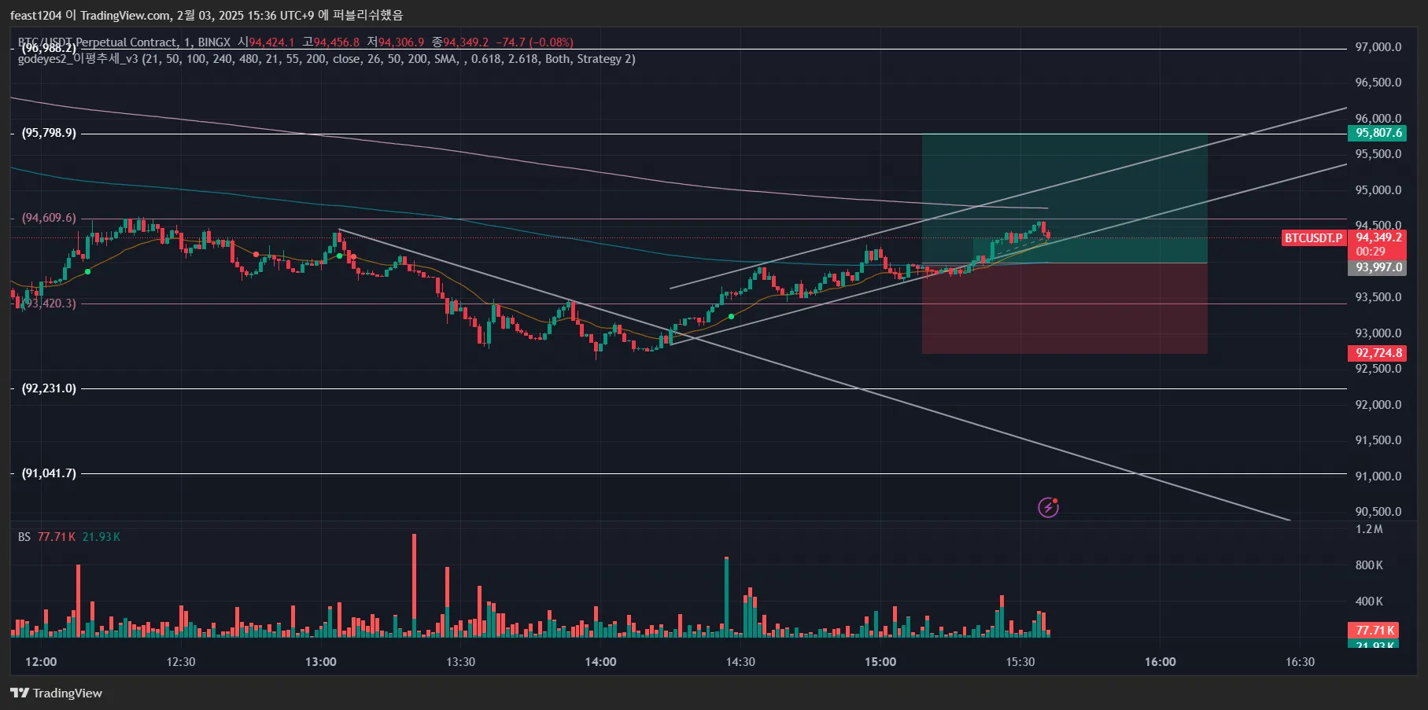Click the 800K volume axis label
This screenshot has width=1428, height=710.
(1369, 565)
